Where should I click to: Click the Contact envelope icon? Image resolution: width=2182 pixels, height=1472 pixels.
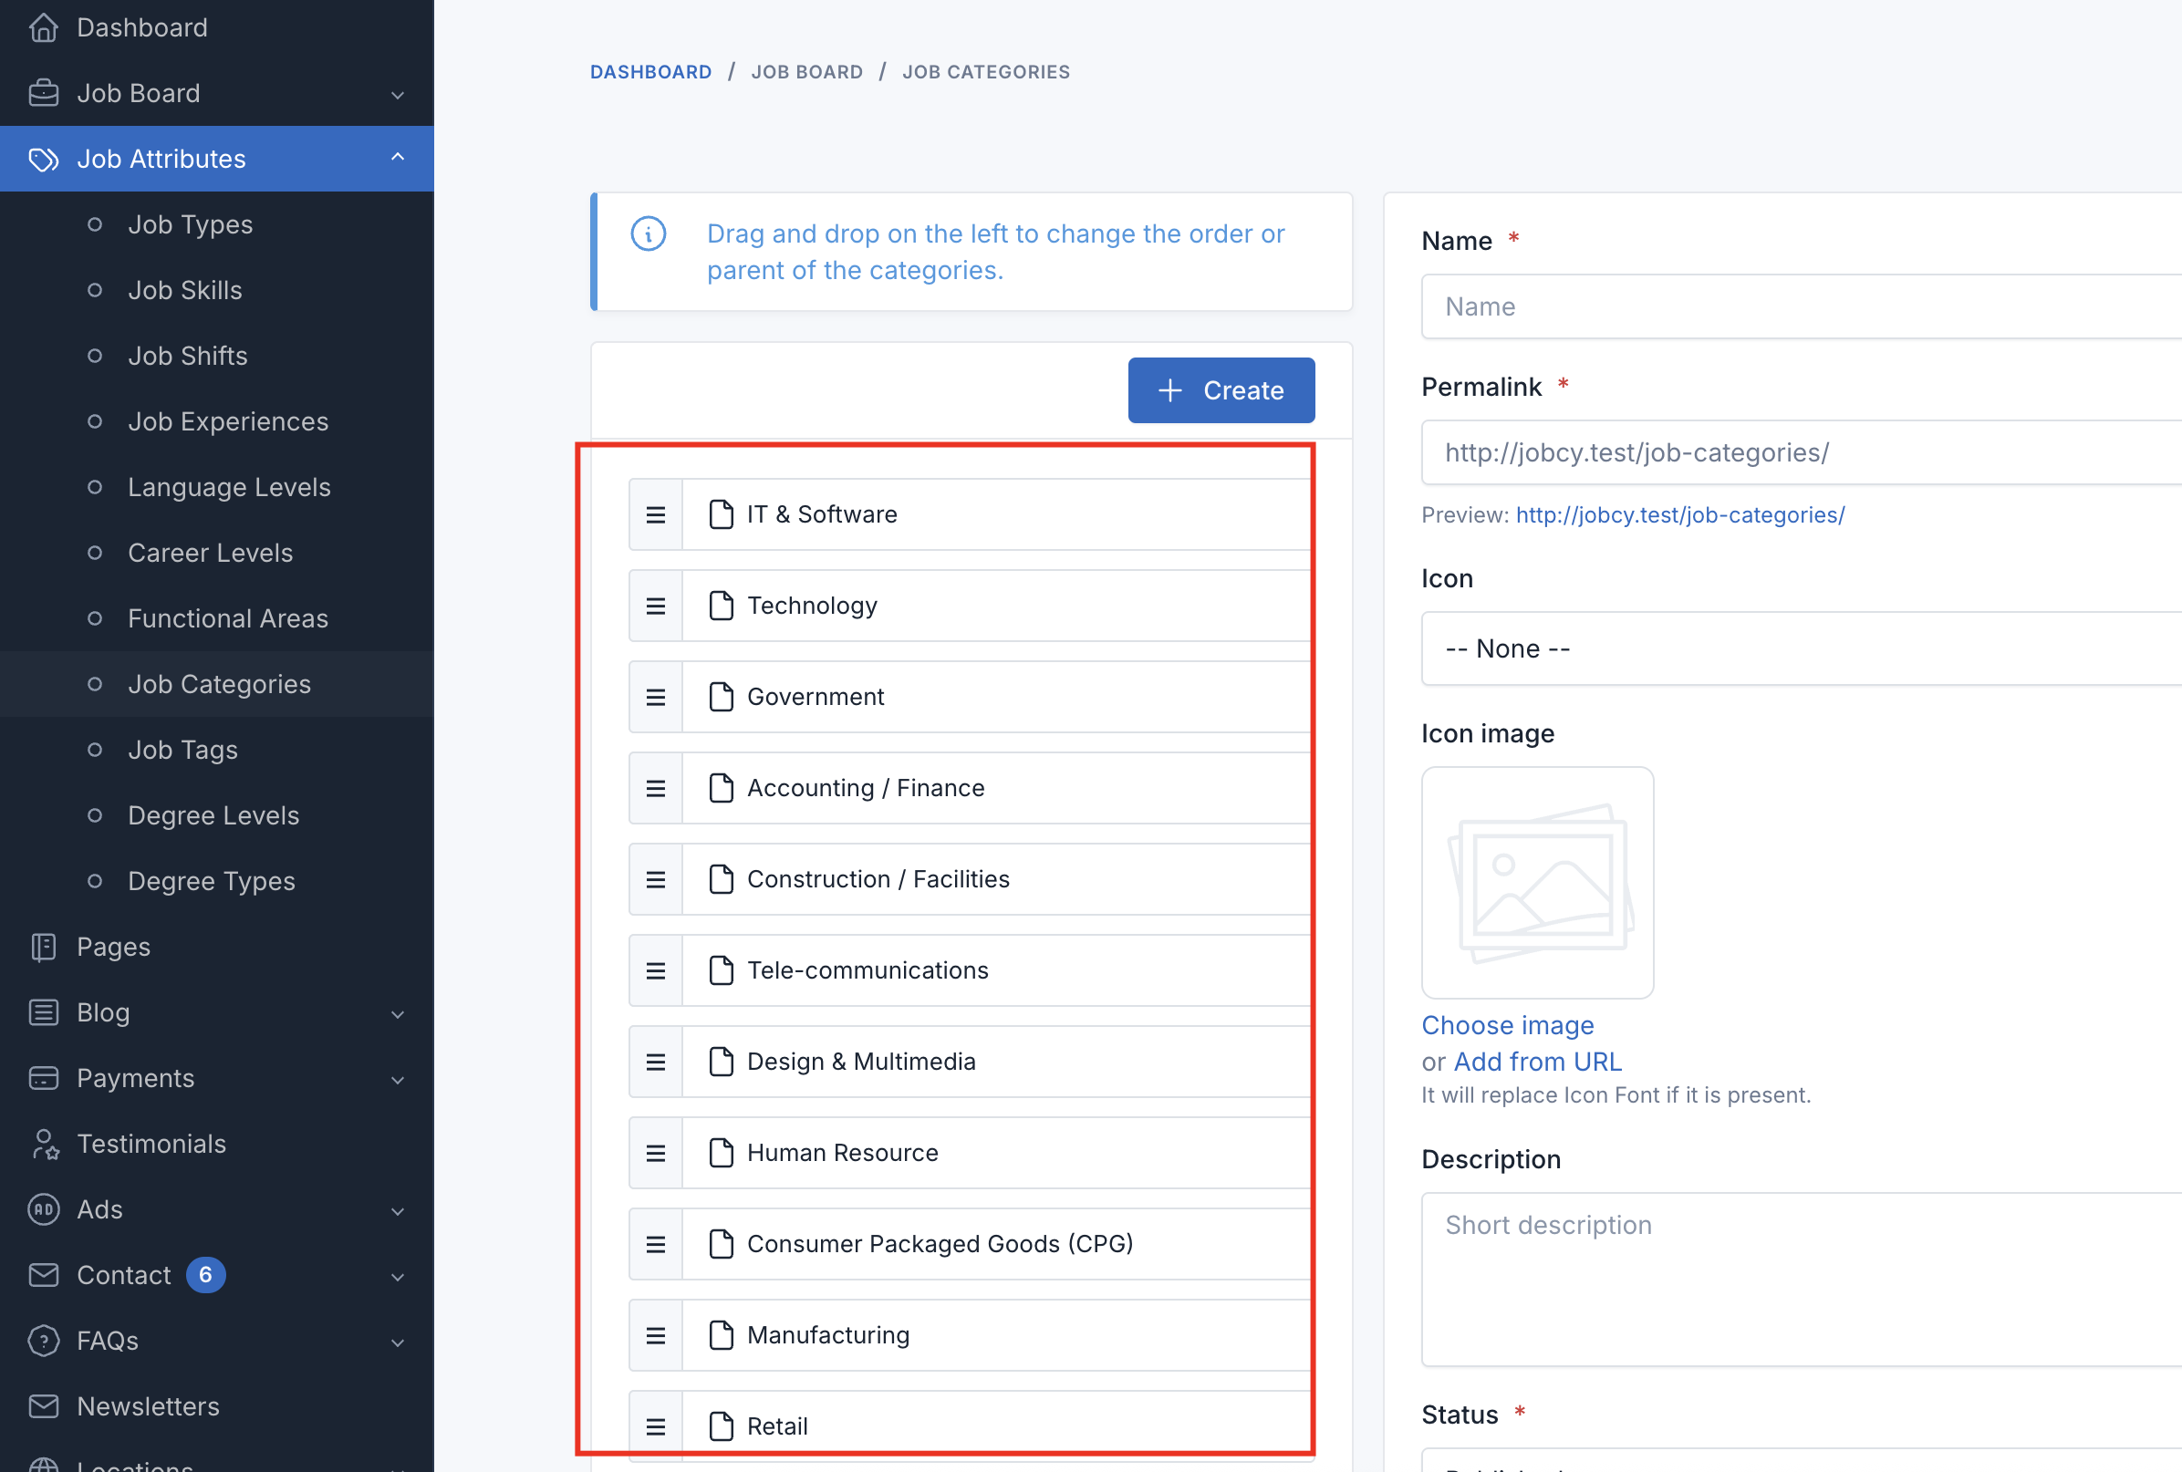(x=43, y=1275)
